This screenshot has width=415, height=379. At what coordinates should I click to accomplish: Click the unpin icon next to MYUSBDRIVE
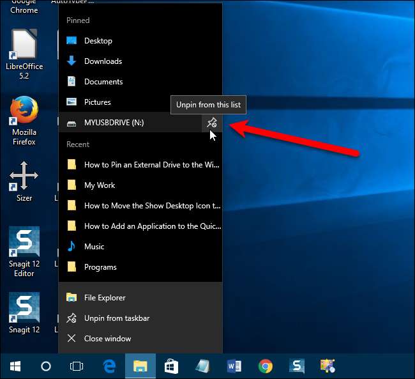pyautogui.click(x=212, y=123)
